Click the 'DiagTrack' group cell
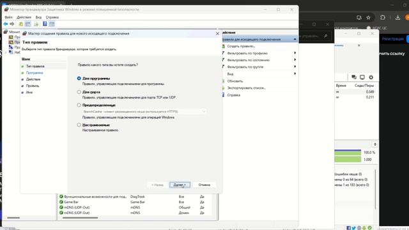Image resolution: width=409 pixels, height=230 pixels. pos(137,196)
